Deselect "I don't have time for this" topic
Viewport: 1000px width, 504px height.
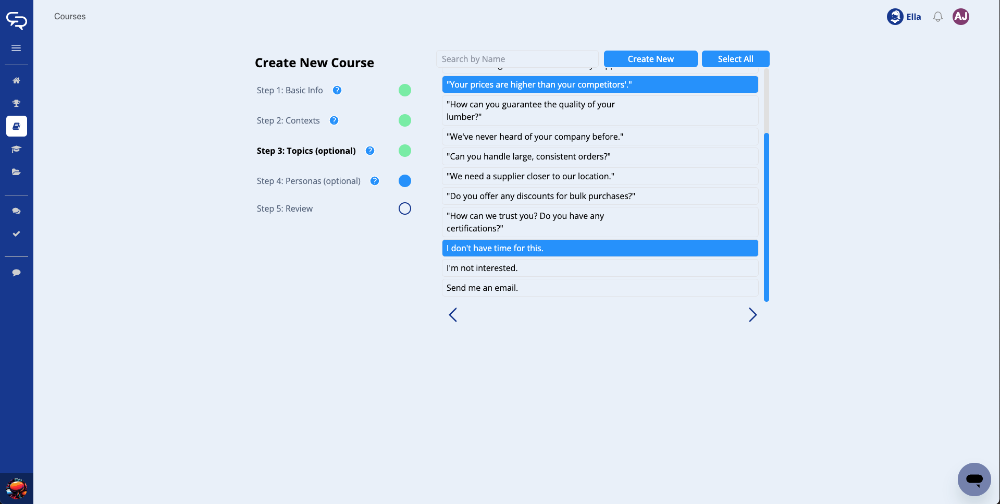coord(600,248)
